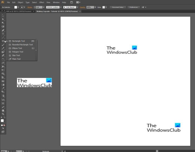Select the Scale tool
This screenshot has width=195, height=152.
[x=3, y=63]
